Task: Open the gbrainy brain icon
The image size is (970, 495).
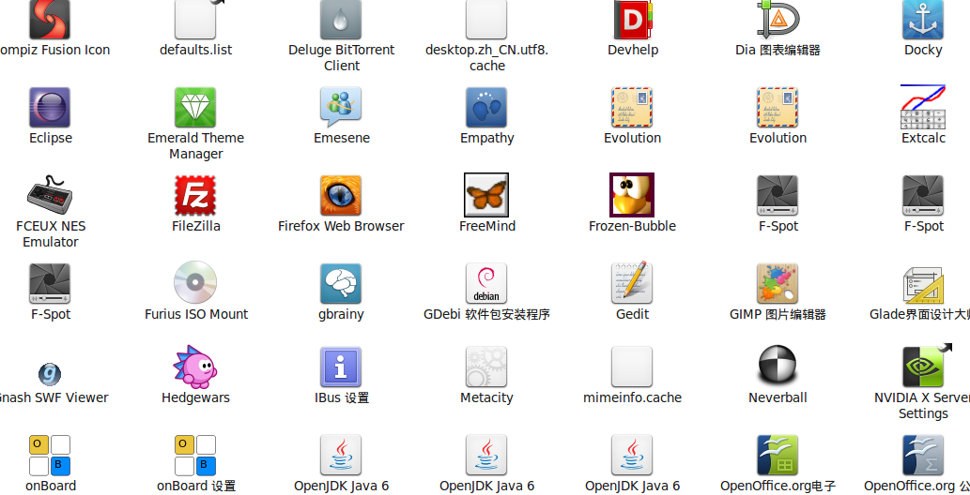Action: 341,284
